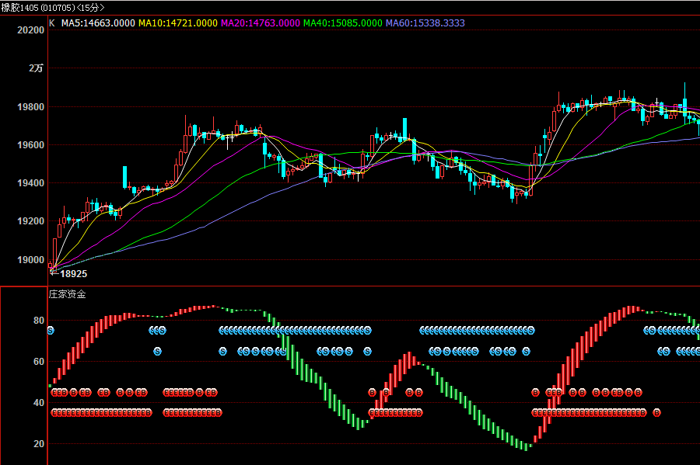700x465 pixels.
Task: Click the 19400 price axis label
Action: (x=31, y=183)
